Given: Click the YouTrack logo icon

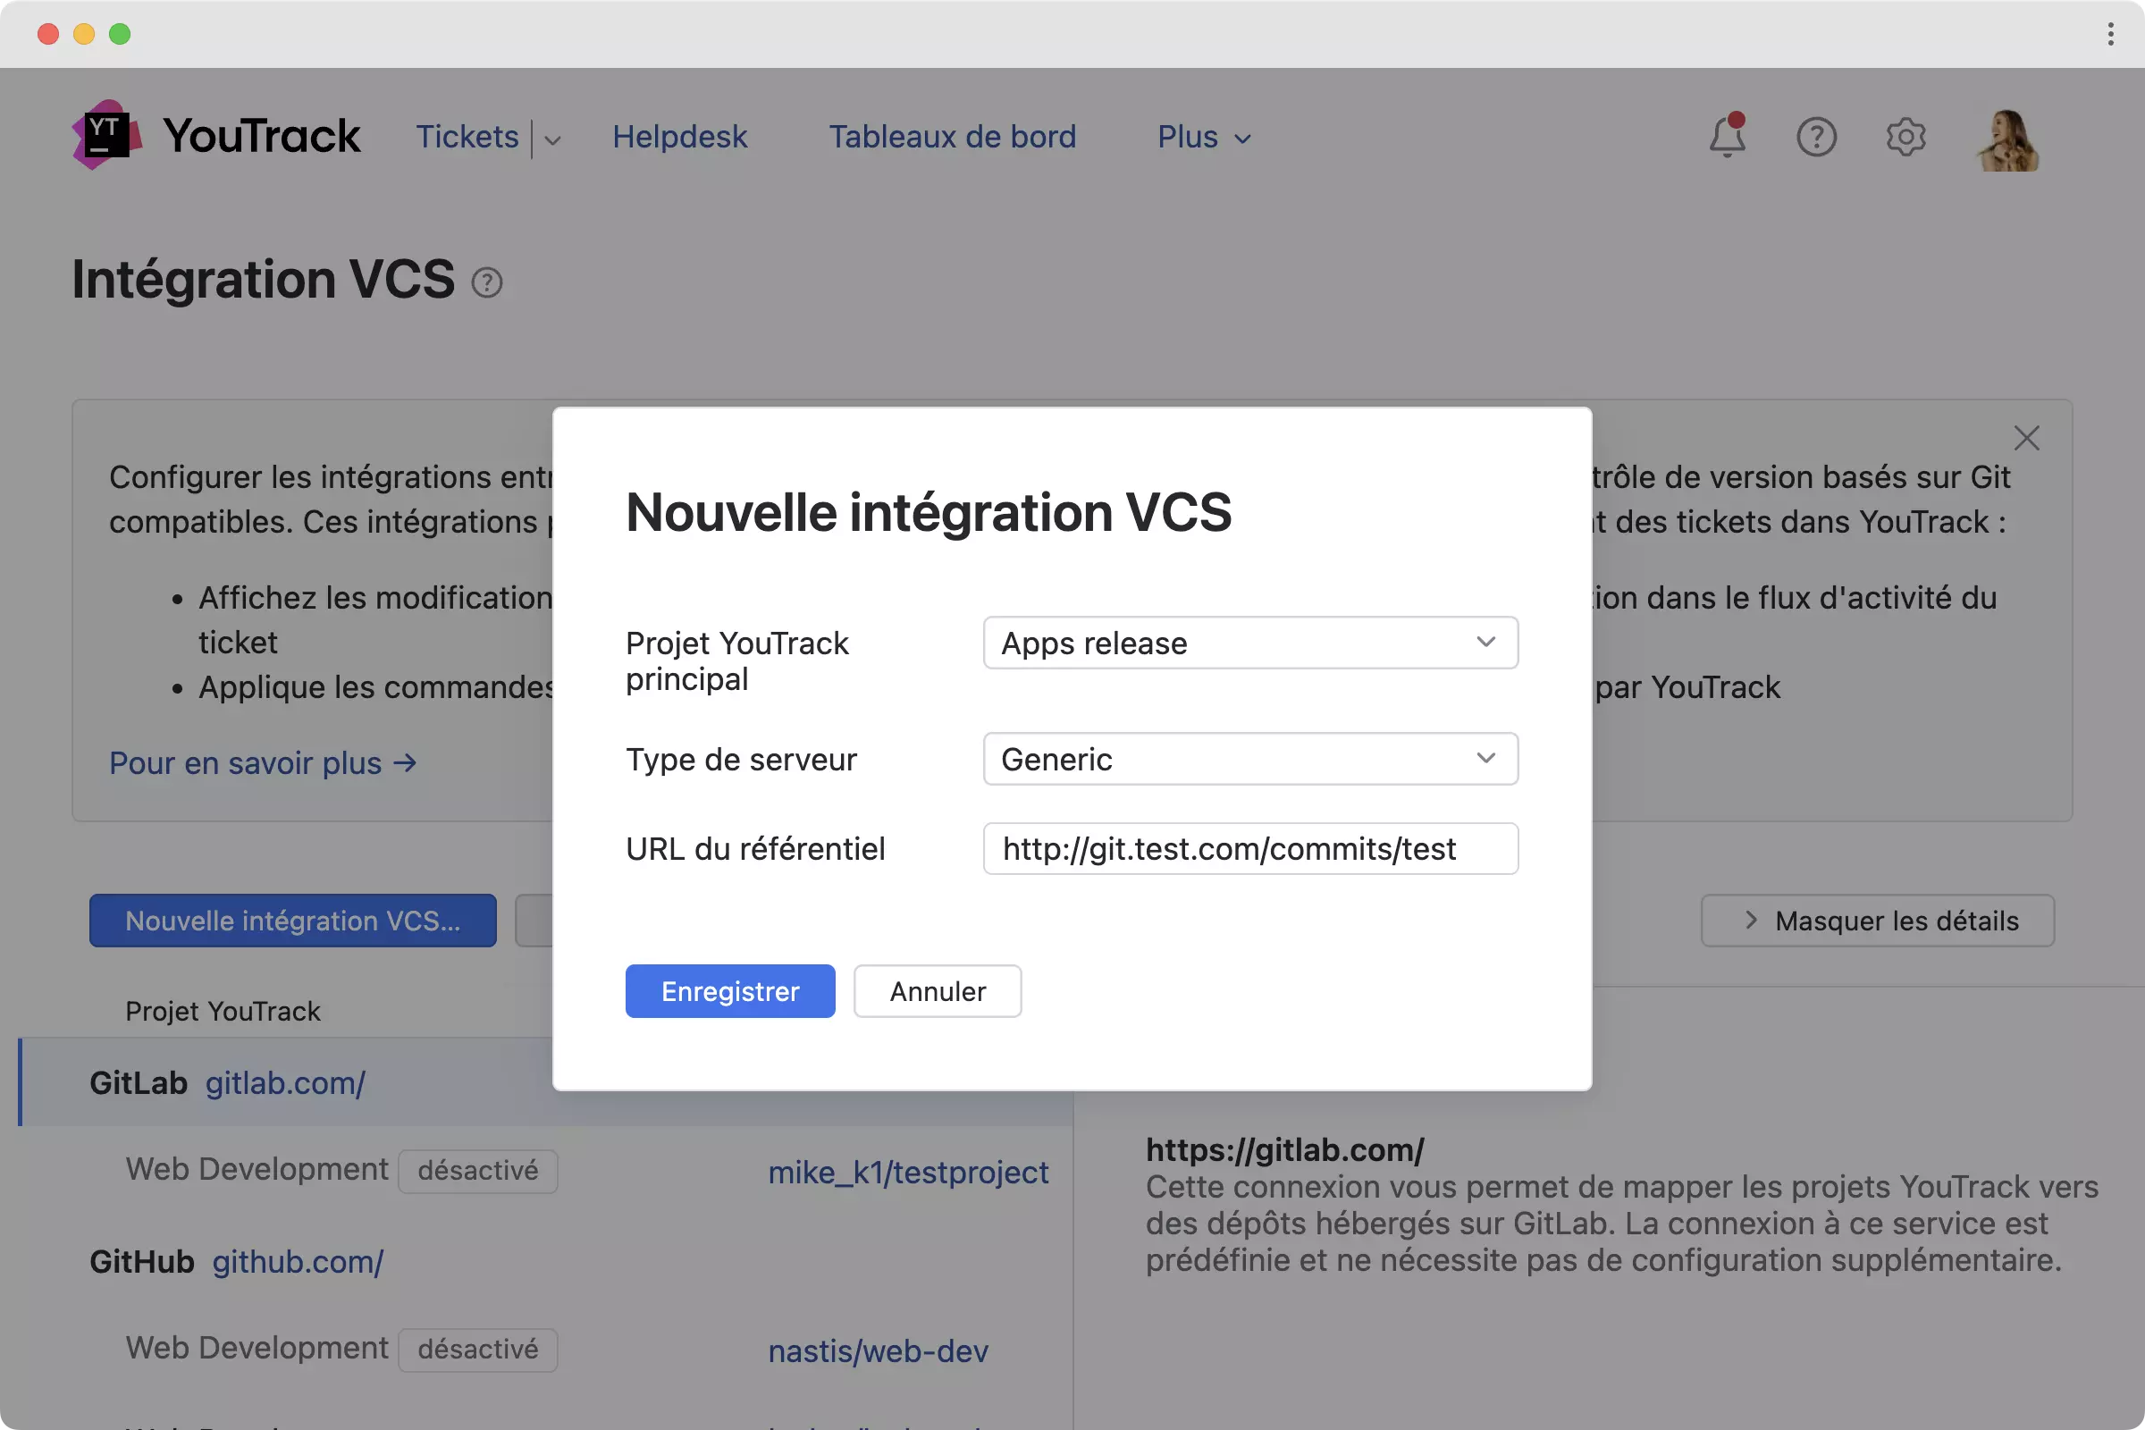Looking at the screenshot, I should coord(106,135).
